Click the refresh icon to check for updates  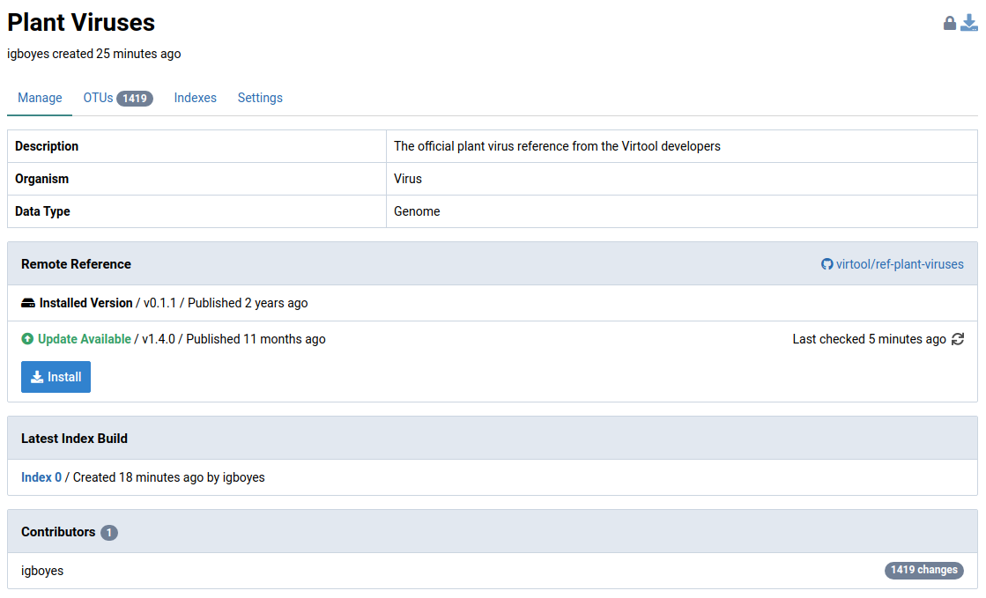click(958, 339)
